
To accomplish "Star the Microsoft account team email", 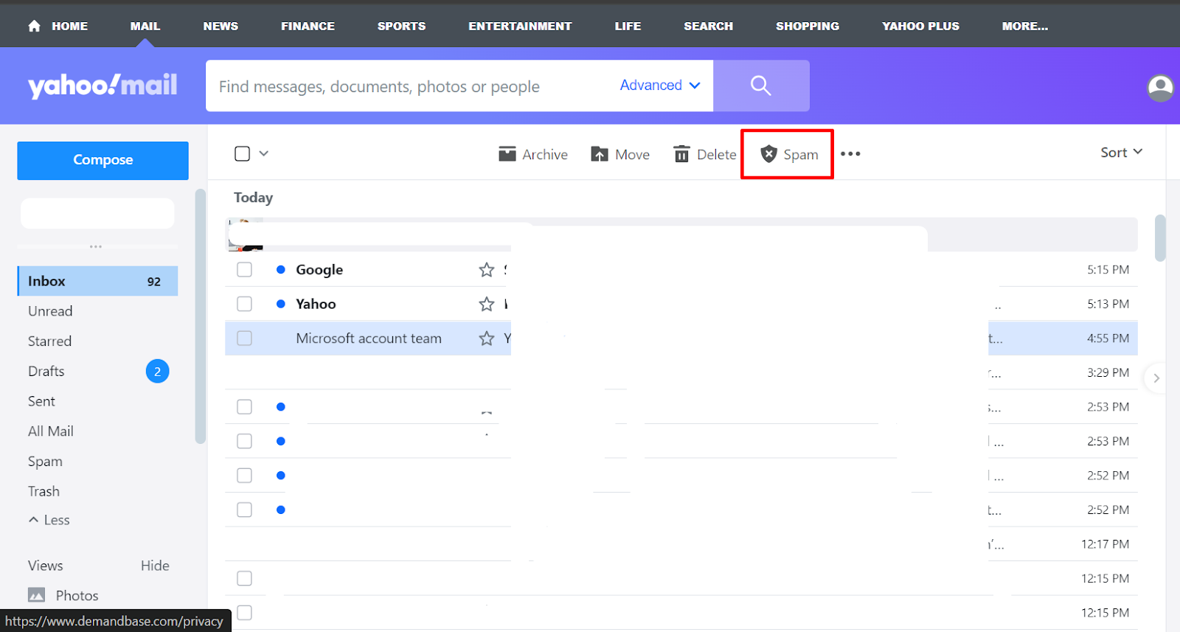I will (486, 338).
